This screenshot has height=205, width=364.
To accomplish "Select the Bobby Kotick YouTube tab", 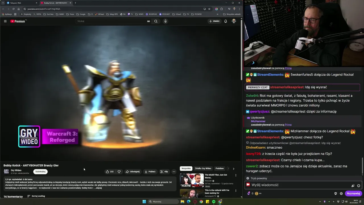I will pyautogui.click(x=56, y=3).
